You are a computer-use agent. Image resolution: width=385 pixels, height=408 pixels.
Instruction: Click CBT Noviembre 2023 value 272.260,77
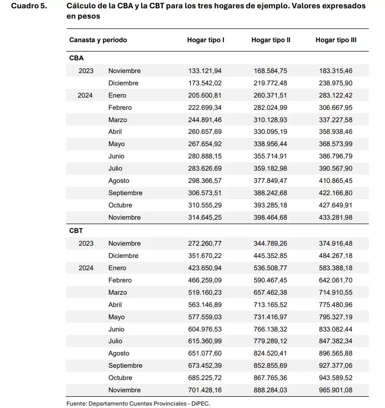point(205,244)
